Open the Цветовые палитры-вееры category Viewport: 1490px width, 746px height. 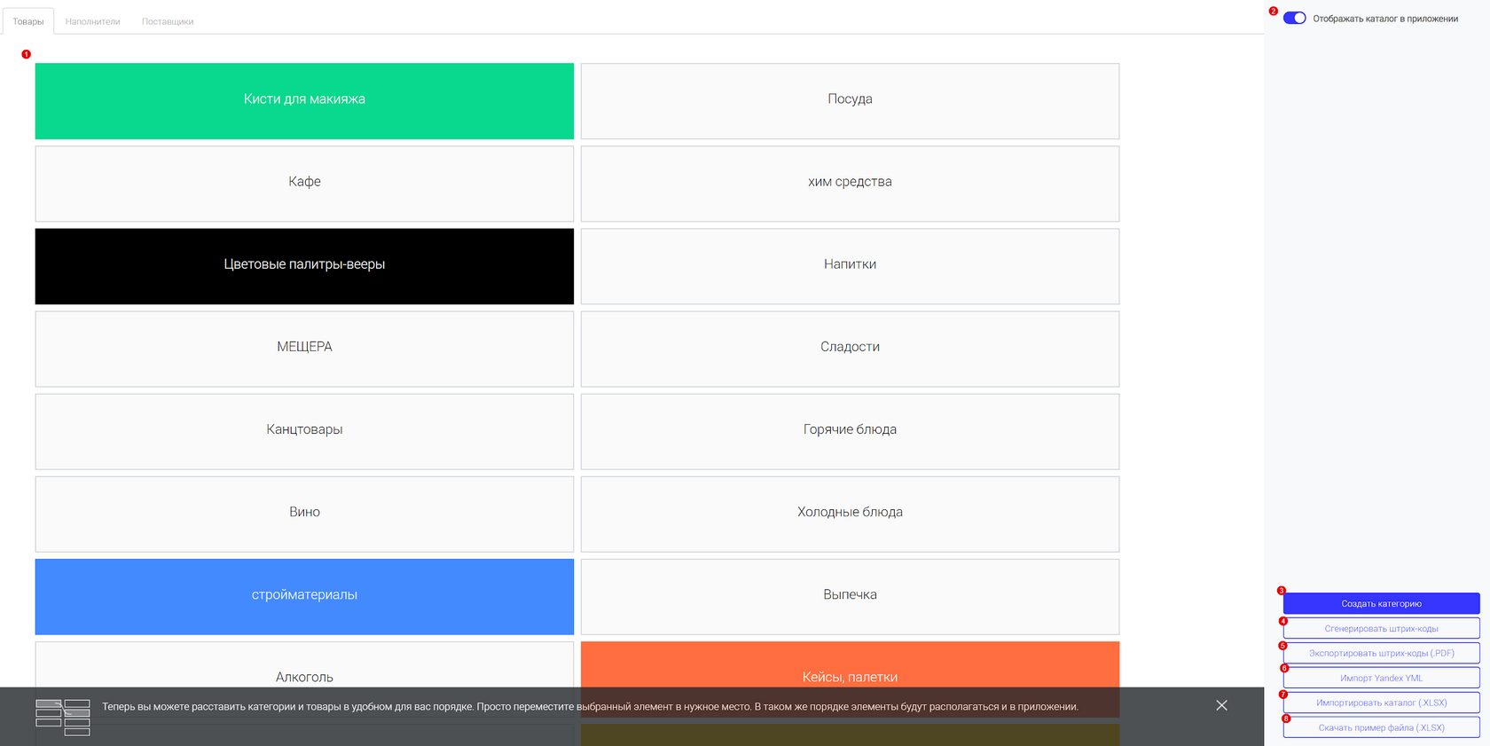pyautogui.click(x=304, y=266)
